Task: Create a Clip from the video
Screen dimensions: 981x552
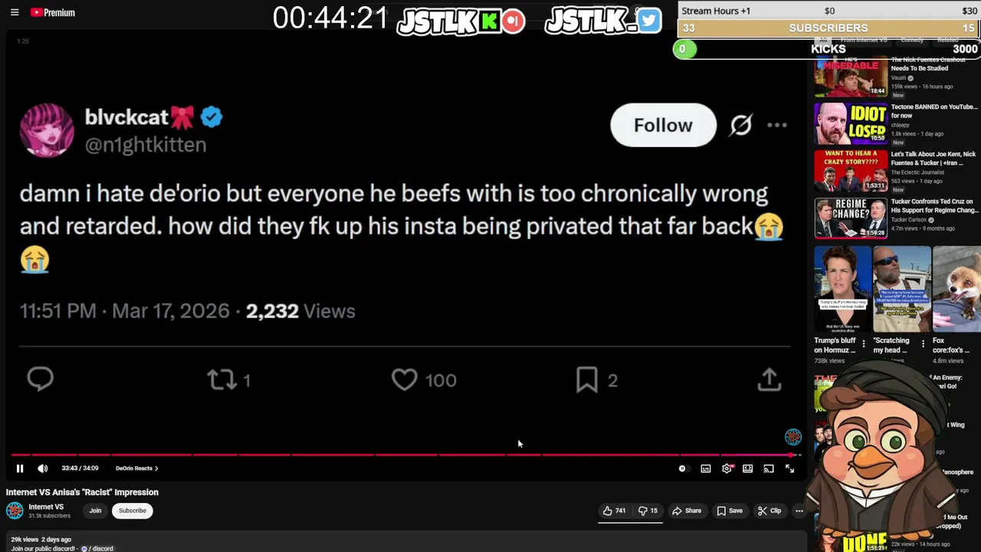Action: tap(769, 511)
